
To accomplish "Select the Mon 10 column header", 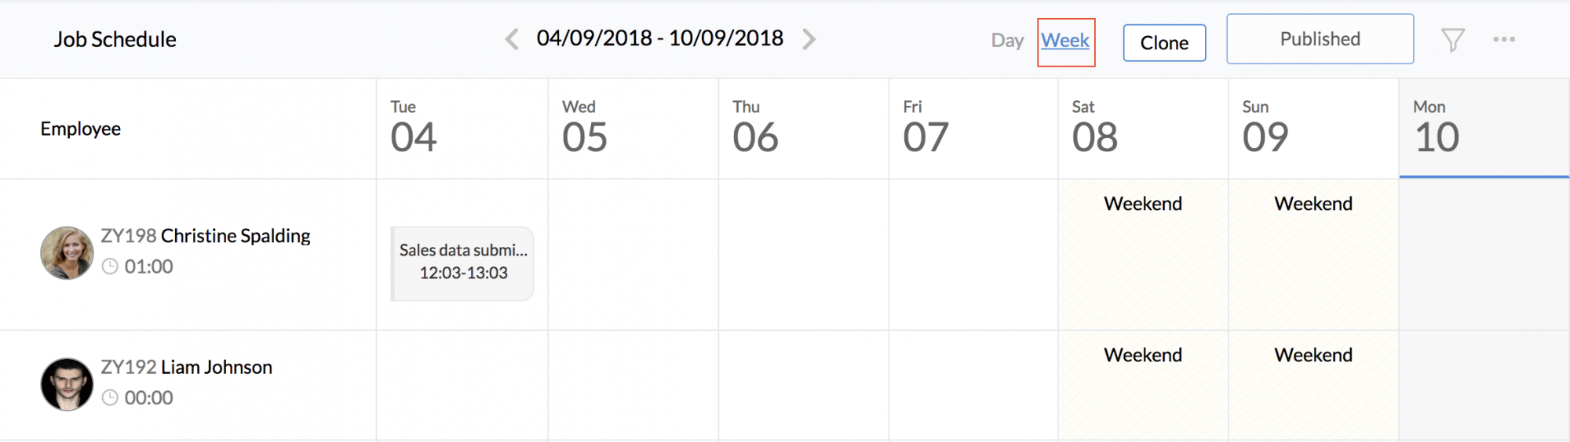I will point(1484,129).
